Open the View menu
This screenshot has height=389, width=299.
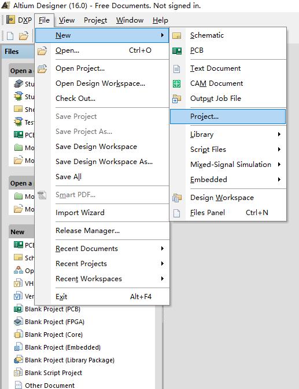[67, 20]
